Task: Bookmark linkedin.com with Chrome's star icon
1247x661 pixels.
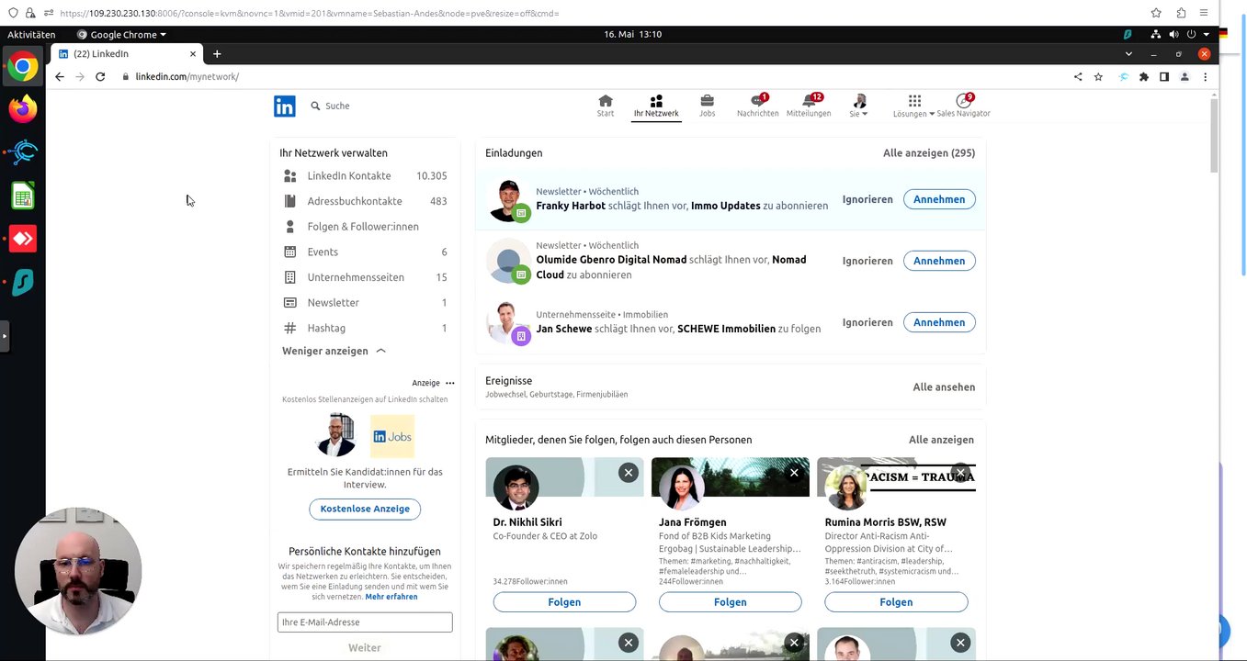Action: (x=1098, y=77)
